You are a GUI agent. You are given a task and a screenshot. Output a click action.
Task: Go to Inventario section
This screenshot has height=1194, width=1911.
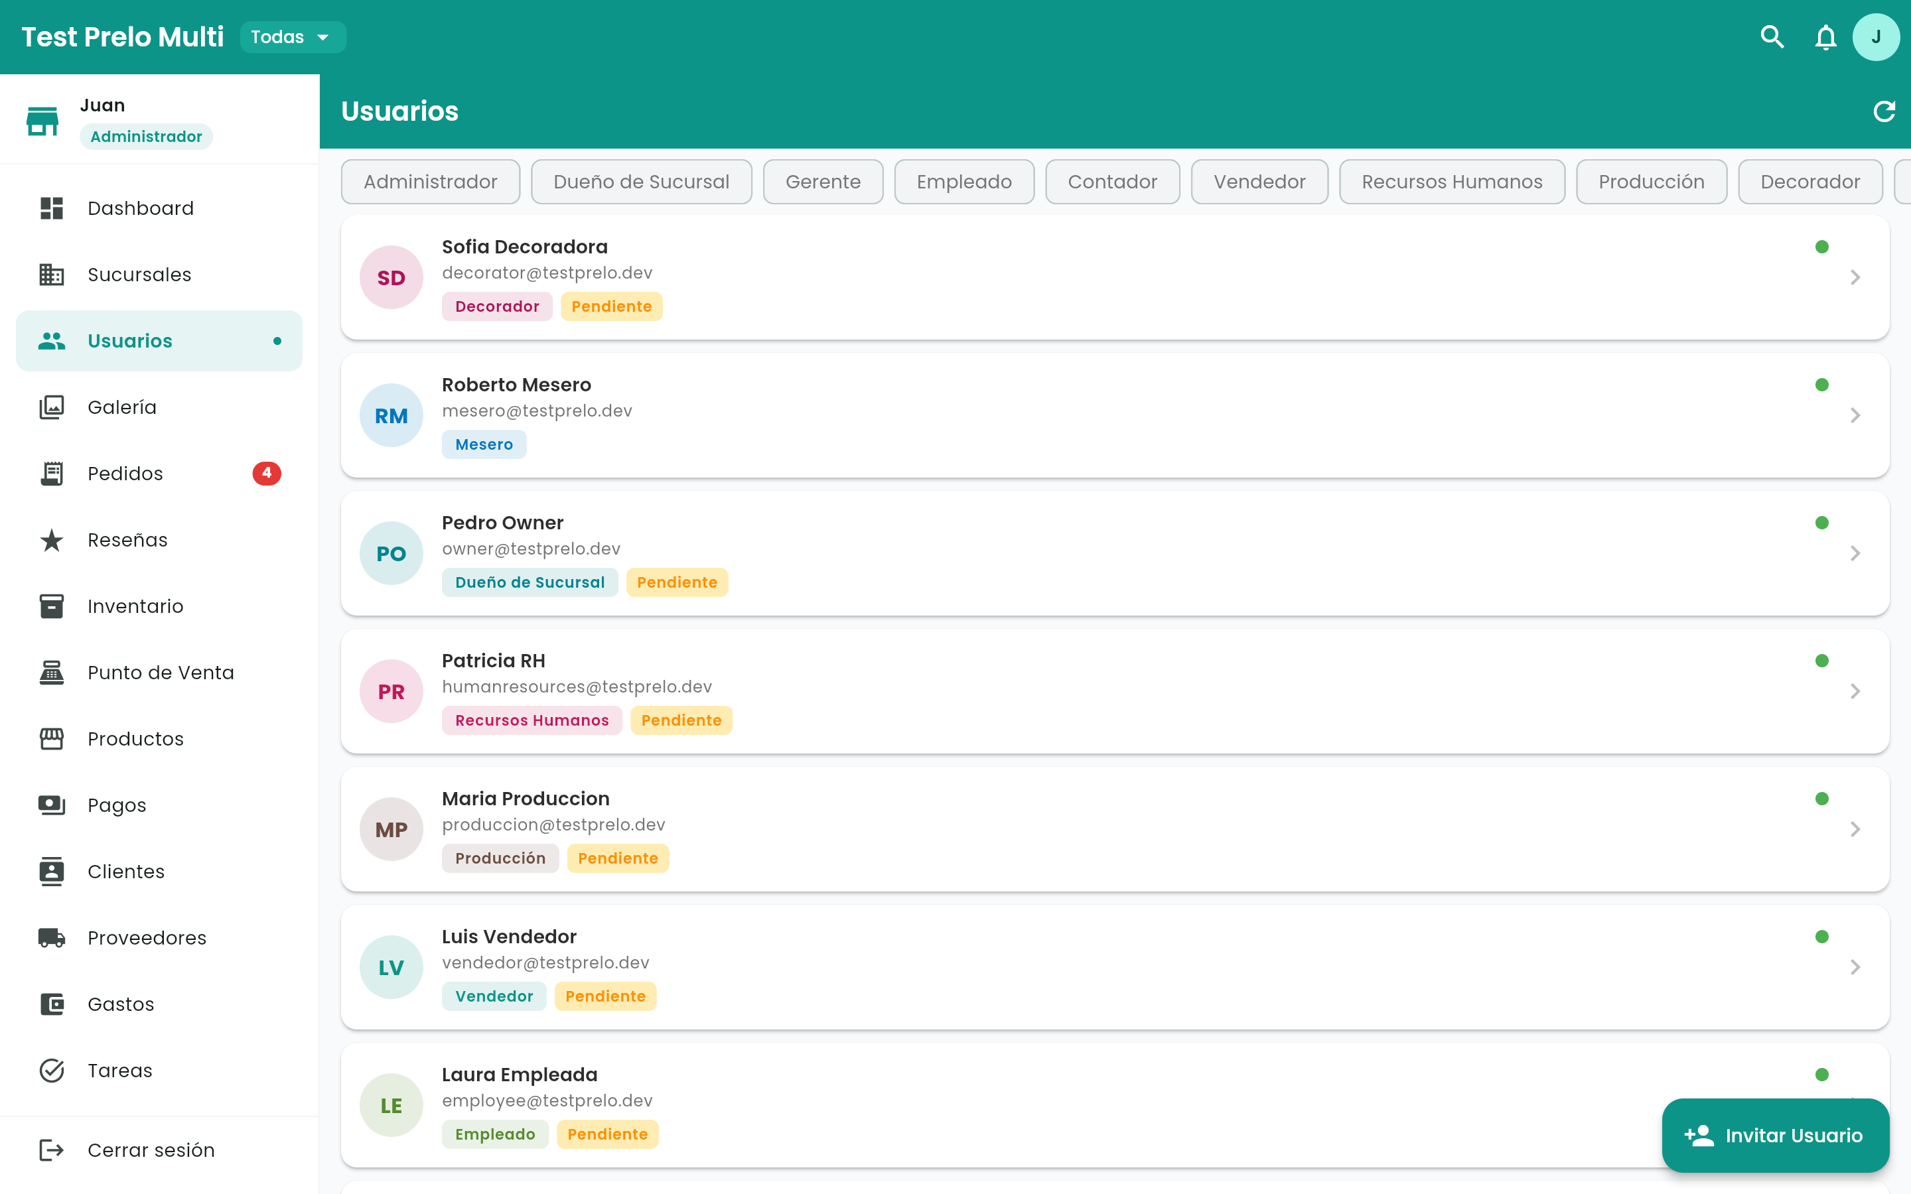(x=159, y=606)
